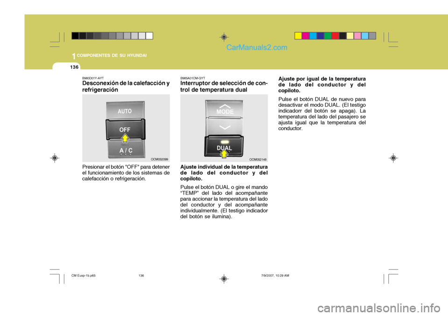Click the red swatch in the color bar
The image size is (448, 316).
(336, 36)
